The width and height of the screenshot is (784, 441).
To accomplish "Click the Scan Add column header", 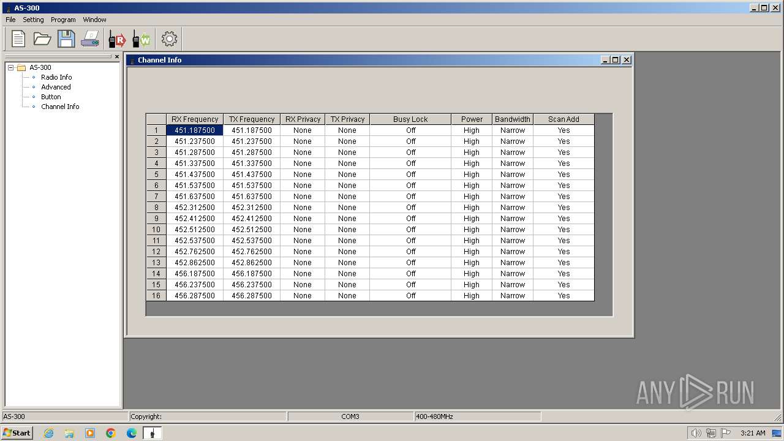I will tap(563, 119).
